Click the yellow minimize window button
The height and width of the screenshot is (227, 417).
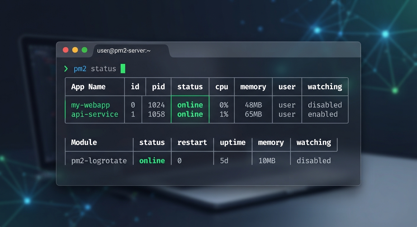[75, 50]
